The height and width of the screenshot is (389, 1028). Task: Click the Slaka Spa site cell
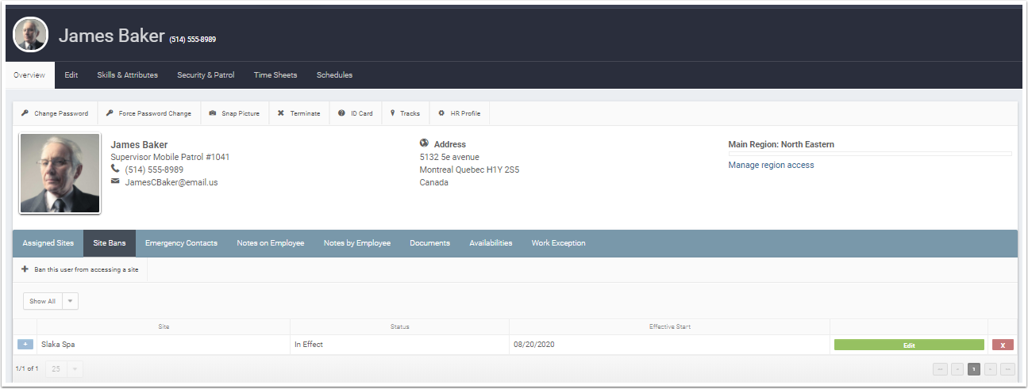point(164,345)
